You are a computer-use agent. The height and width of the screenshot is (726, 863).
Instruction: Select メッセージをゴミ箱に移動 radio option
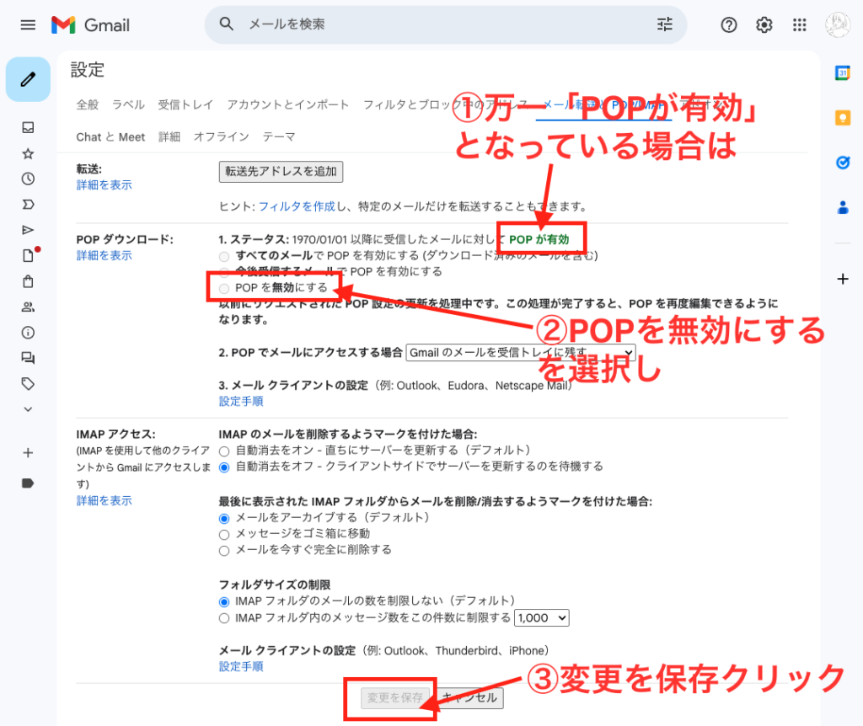pos(224,534)
